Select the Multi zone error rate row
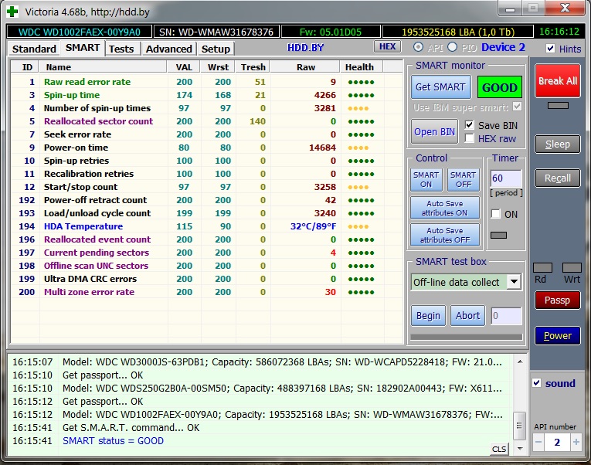 206,292
